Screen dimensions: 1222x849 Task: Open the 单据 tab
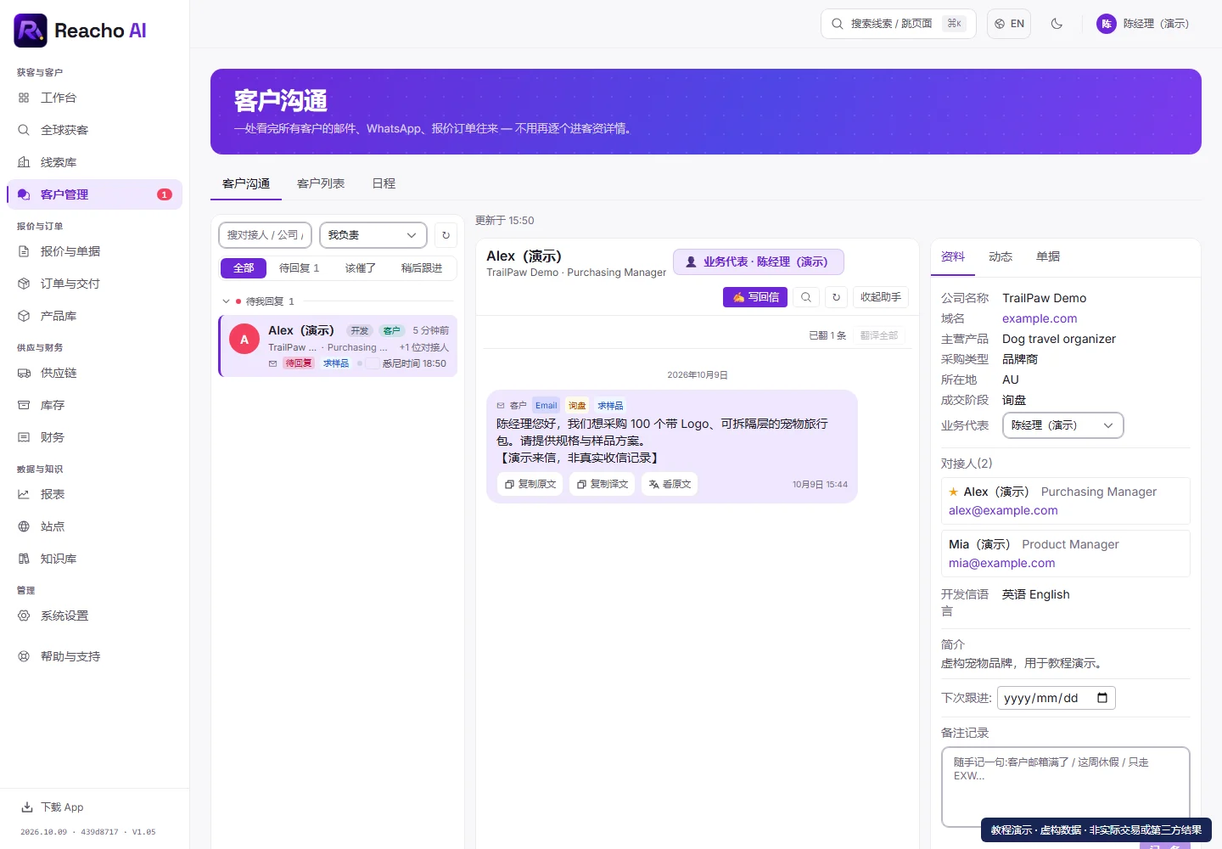1048,256
